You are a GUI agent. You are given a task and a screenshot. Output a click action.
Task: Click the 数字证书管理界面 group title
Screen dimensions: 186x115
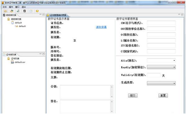click(x=127, y=19)
